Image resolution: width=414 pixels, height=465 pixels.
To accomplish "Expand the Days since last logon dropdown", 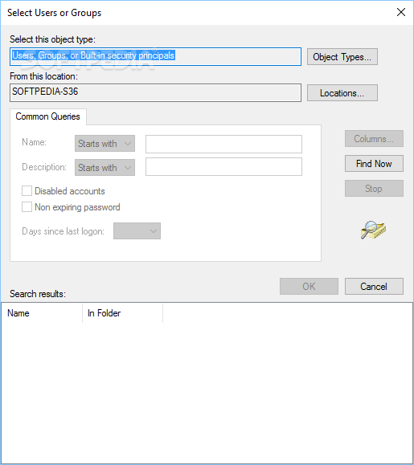I will [137, 231].
